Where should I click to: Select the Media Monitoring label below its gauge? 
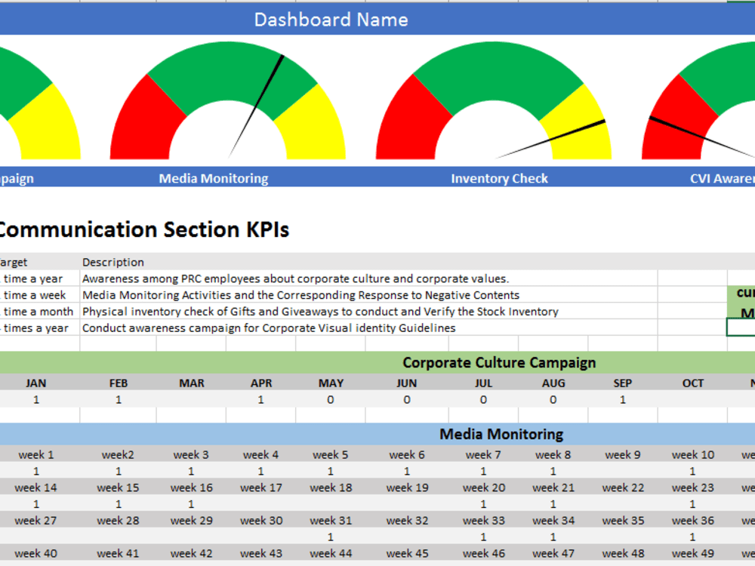coord(213,178)
